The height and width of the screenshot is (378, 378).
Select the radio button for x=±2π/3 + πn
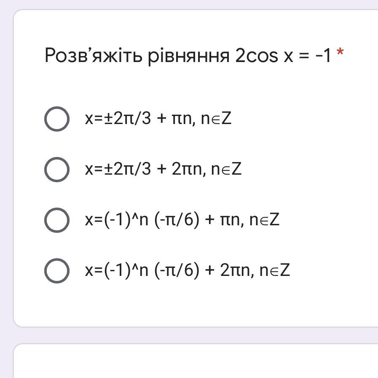(57, 119)
